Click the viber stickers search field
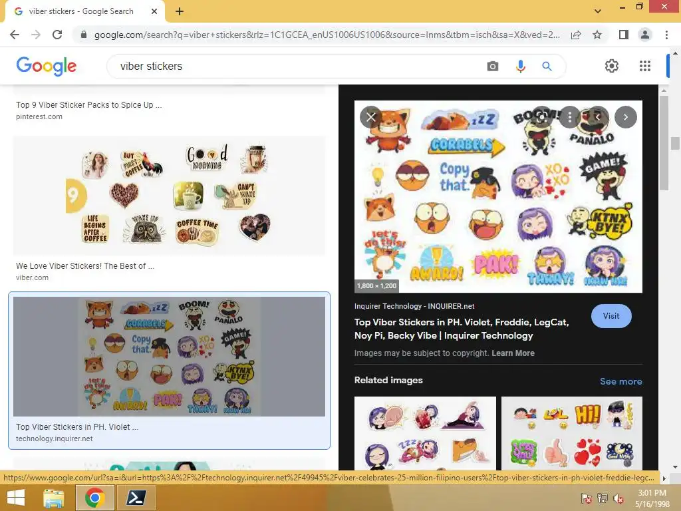 (x=300, y=67)
